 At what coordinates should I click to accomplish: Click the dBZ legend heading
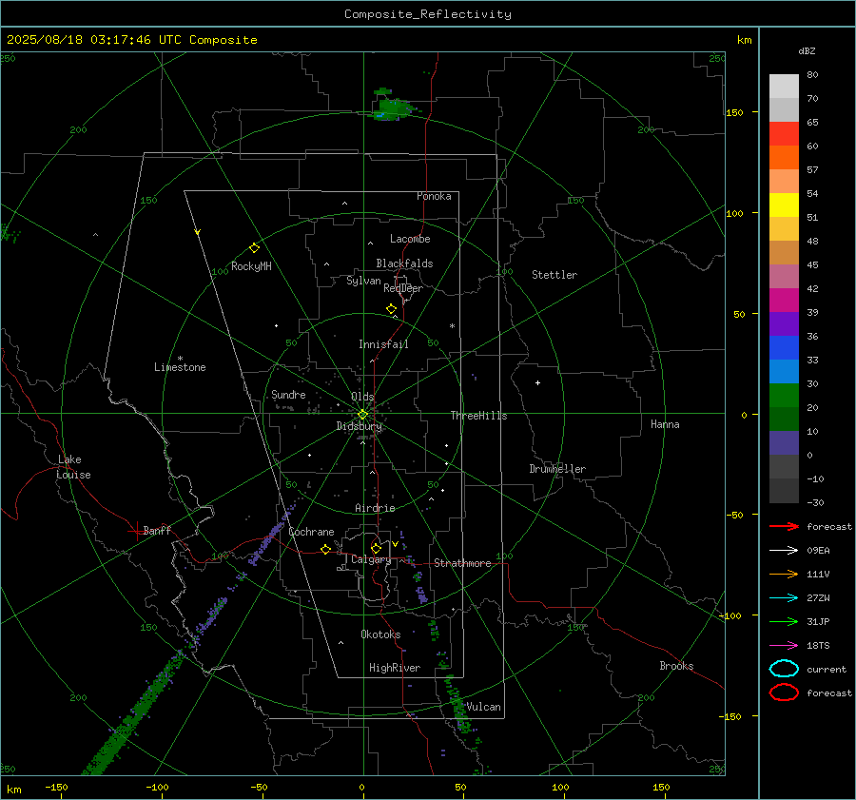pyautogui.click(x=807, y=51)
